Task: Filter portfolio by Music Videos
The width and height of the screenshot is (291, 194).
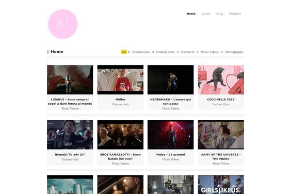Action: [x=210, y=52]
